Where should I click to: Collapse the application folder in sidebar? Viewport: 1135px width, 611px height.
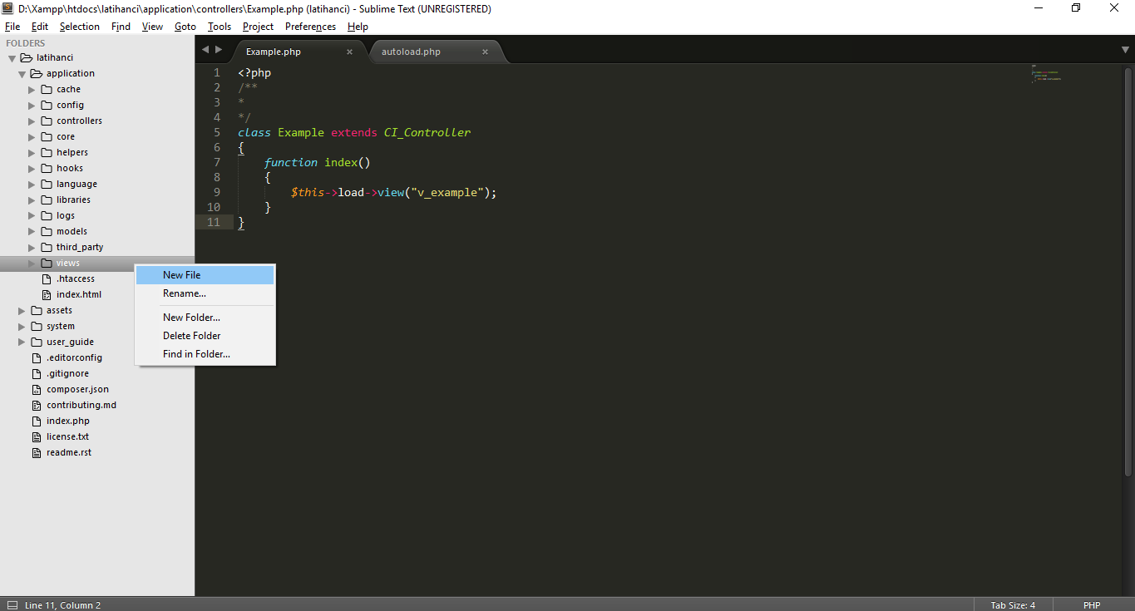22,73
